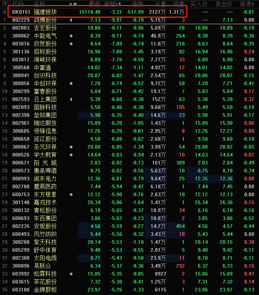Click the asterisk mark on 欣贺股份 row
This screenshot has height=295, width=259.
pyautogui.click(x=71, y=44)
